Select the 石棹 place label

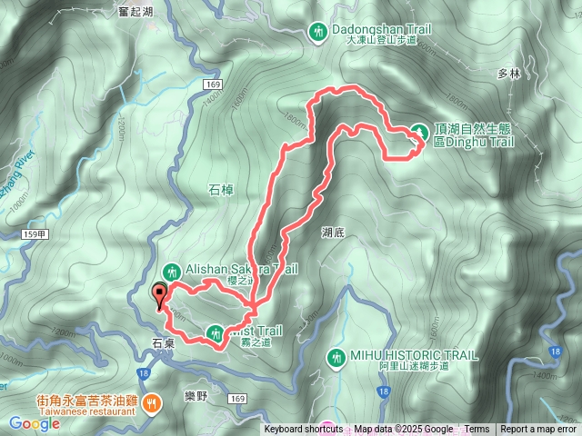[x=221, y=190]
